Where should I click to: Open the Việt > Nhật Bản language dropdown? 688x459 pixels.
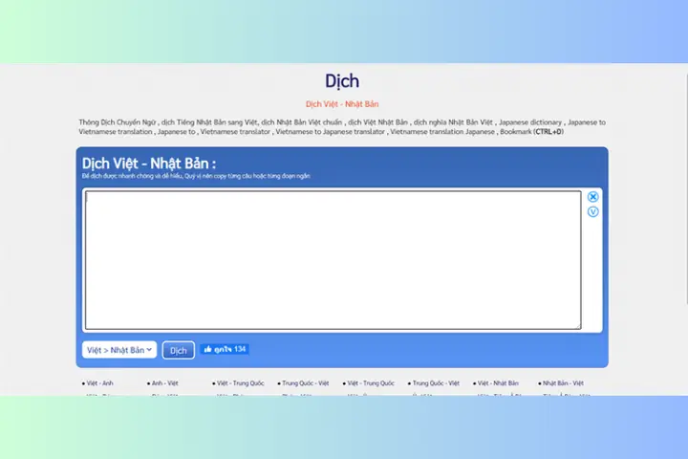(x=119, y=350)
